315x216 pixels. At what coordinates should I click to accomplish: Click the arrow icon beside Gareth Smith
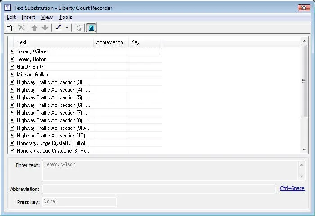point(12,67)
